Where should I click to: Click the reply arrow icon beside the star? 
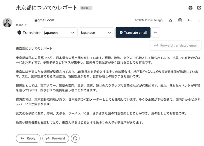point(189,20)
